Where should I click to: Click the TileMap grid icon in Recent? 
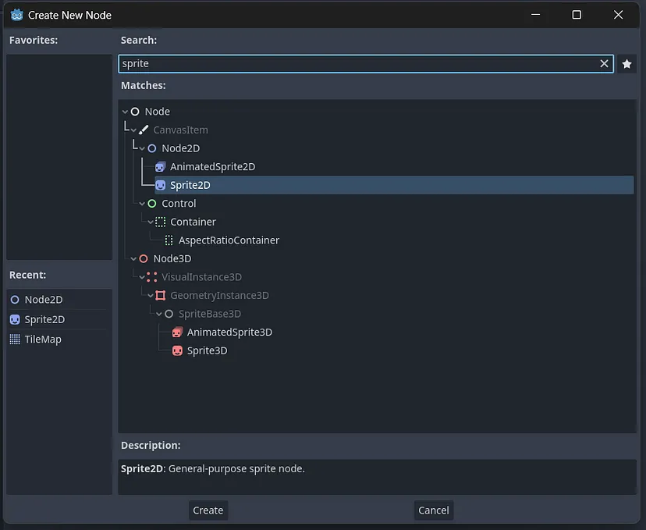[x=15, y=340]
